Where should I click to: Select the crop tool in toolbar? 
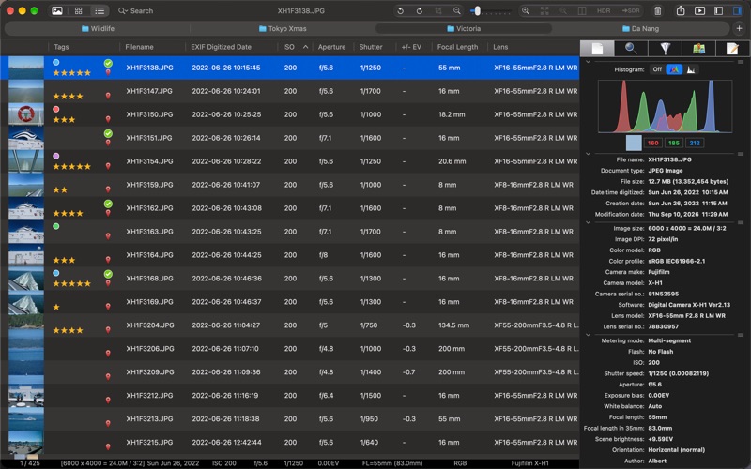[438, 10]
